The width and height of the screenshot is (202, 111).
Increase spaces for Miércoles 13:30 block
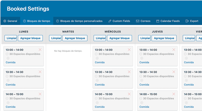coord(97,80)
